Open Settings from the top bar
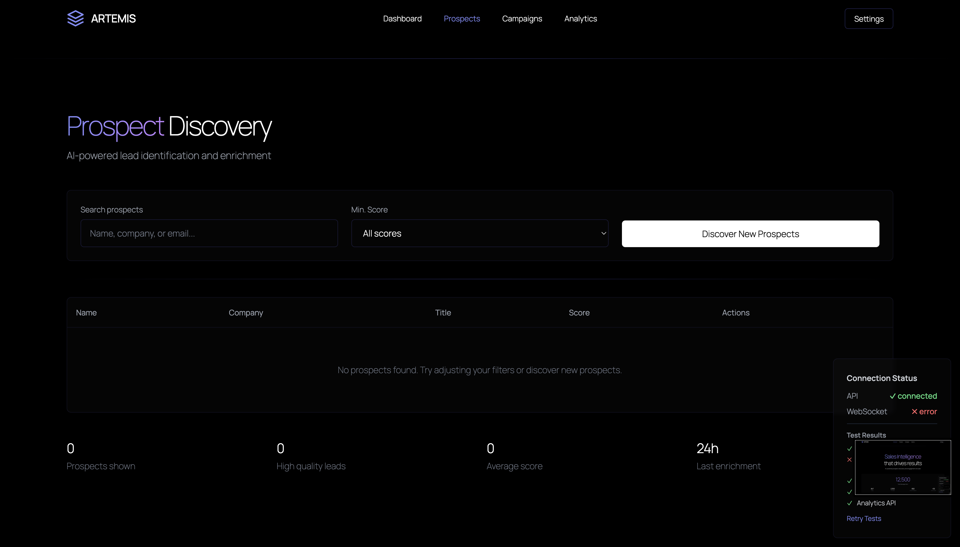The image size is (960, 547). (x=868, y=18)
